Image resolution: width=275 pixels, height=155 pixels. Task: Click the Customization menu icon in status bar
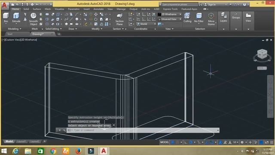pyautogui.click(x=272, y=143)
